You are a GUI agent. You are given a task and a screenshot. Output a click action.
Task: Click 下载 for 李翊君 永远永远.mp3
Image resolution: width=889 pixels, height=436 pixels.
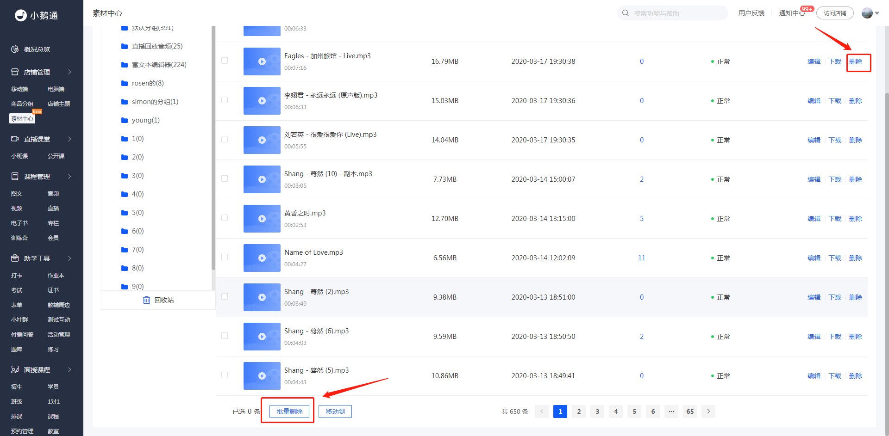(x=835, y=101)
